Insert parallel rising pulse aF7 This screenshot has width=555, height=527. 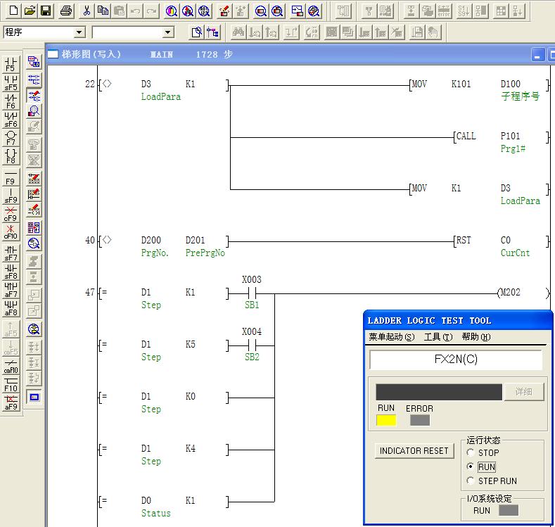coord(11,290)
